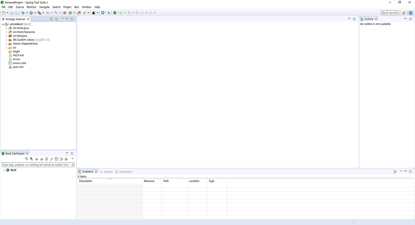This screenshot has height=225, width=415.
Task: Expand the src/main/java folder
Action: (x=6, y=28)
